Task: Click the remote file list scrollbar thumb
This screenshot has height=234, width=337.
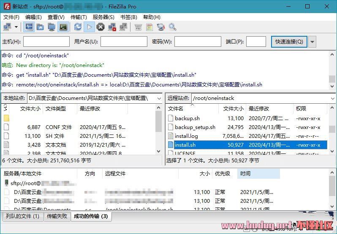Action: coord(332,129)
